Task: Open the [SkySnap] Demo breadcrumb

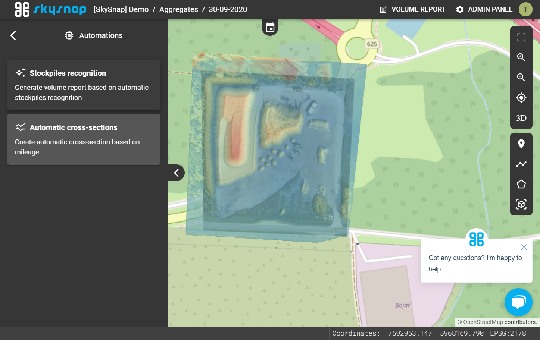Action: tap(121, 9)
